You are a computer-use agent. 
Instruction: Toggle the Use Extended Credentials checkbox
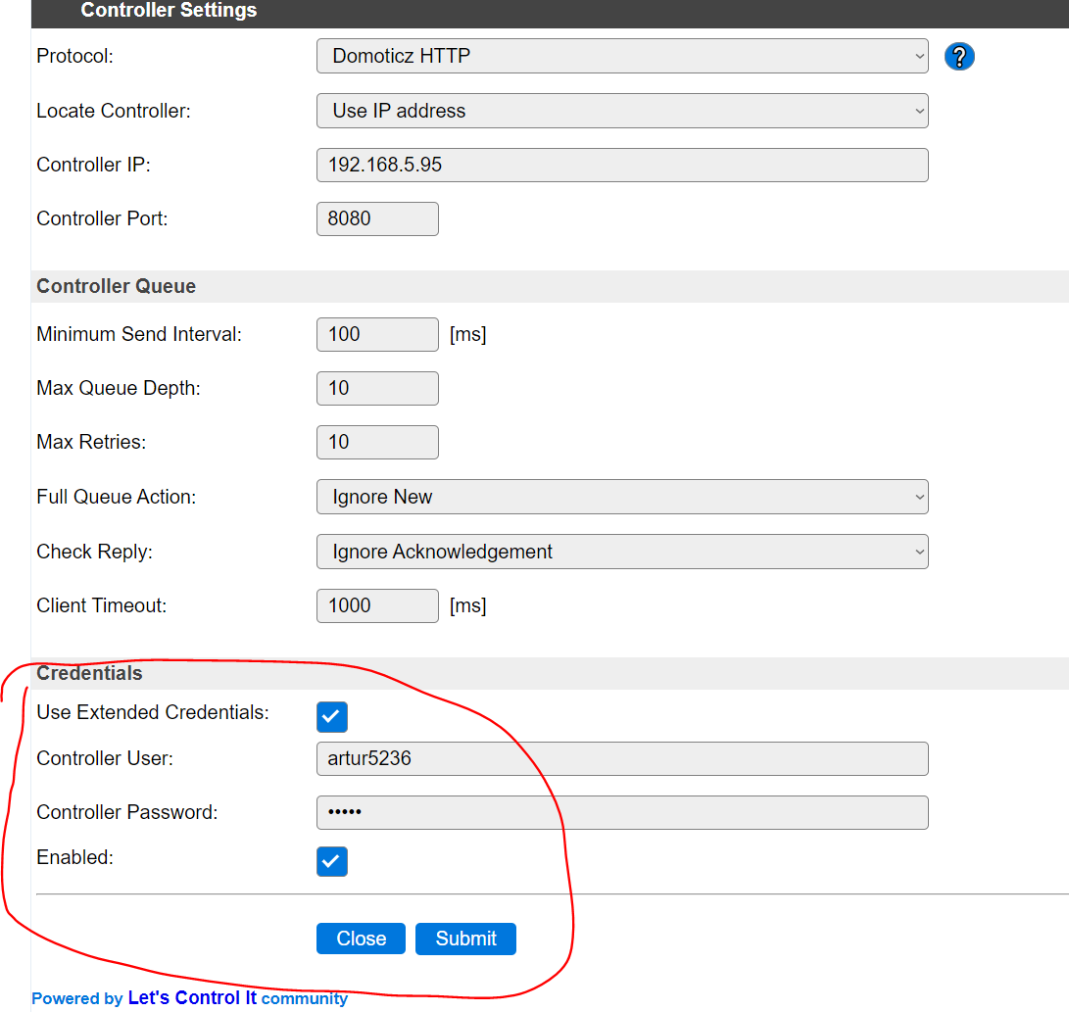[x=331, y=717]
